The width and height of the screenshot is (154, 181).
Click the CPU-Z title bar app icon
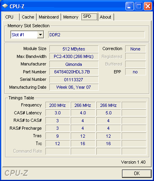tap(5, 6)
